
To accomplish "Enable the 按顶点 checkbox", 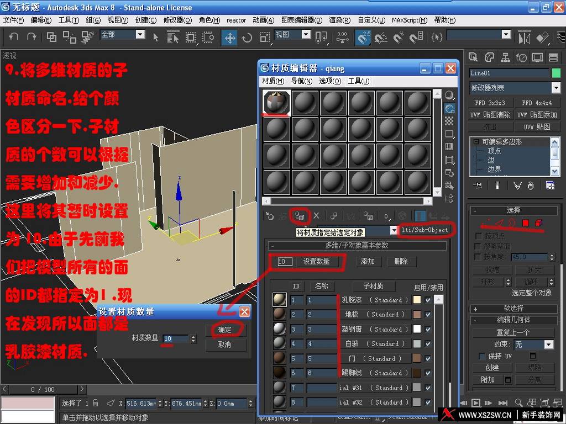I will coord(479,236).
